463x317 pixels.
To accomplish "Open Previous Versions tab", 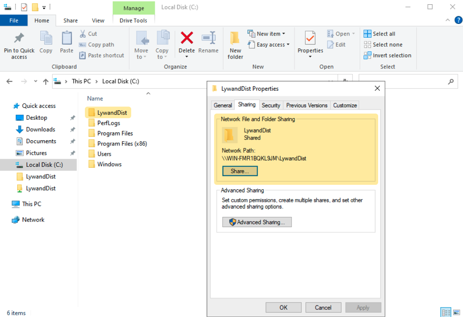I will 307,105.
